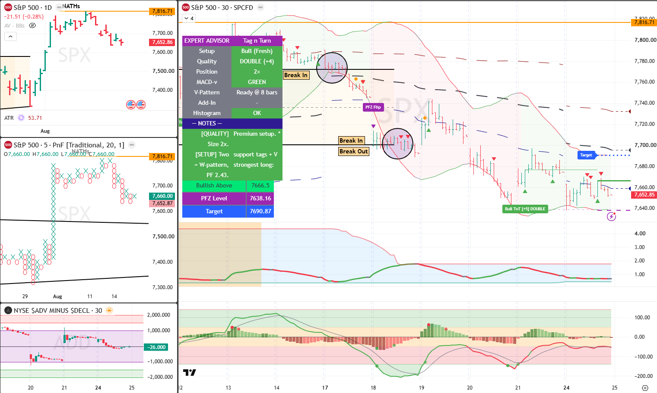Click the S&P 500 logo on the PnF chart
Screen dimensions: 657x393
8,145
